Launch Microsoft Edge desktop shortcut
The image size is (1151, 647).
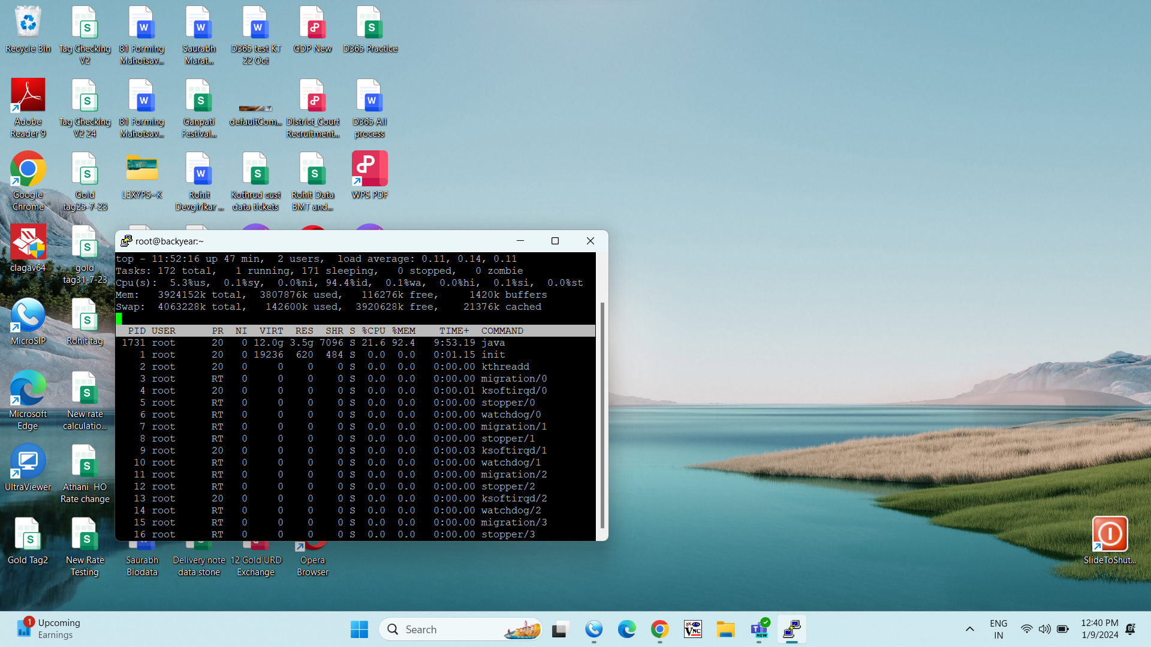pos(28,401)
